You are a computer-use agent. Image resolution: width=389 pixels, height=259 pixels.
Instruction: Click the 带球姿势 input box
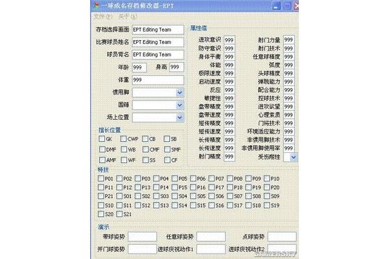click(x=143, y=237)
